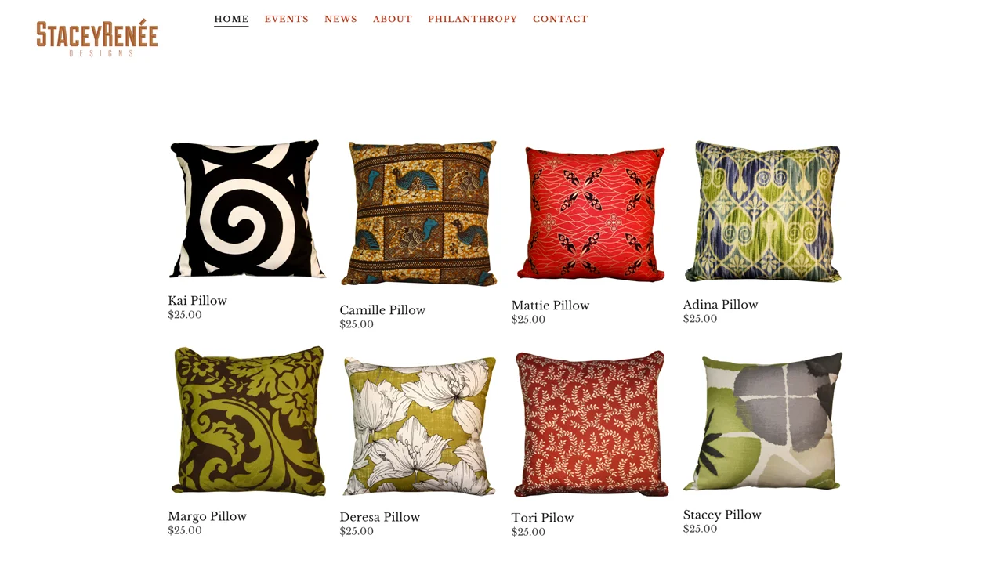Go to the Contact page
Image resolution: width=1003 pixels, height=564 pixels.
pos(560,19)
